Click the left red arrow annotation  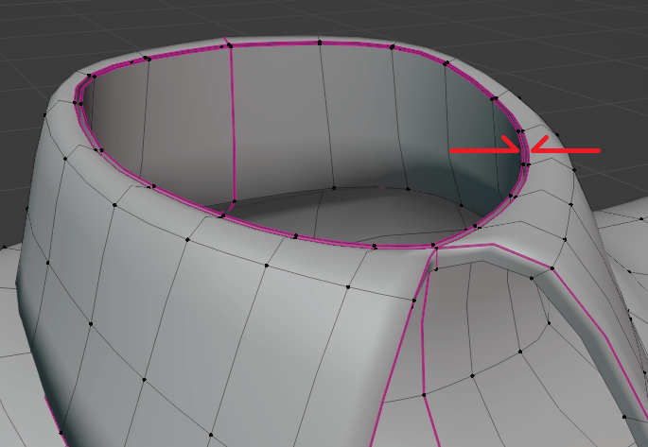point(484,148)
